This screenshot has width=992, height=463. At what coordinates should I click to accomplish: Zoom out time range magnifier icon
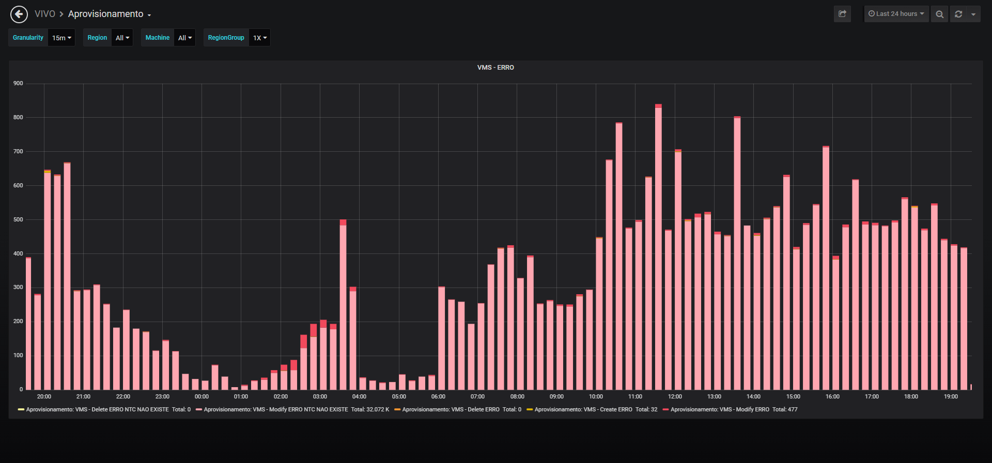pyautogui.click(x=940, y=14)
